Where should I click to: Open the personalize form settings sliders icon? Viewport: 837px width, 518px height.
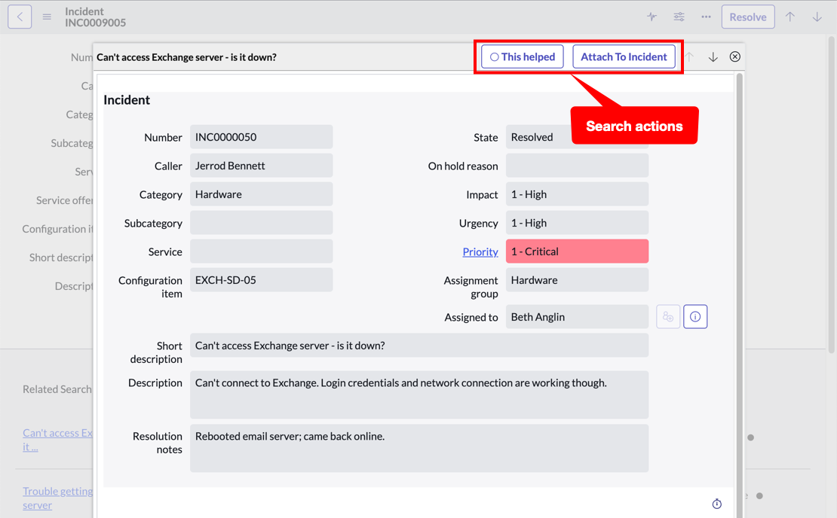point(679,17)
